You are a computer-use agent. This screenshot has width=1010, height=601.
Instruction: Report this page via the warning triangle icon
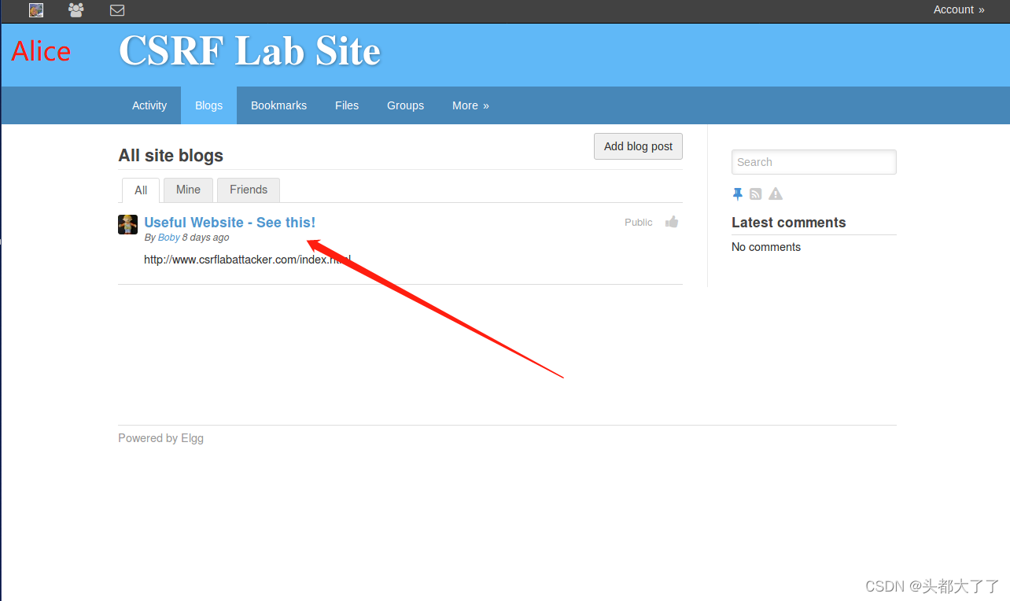point(775,194)
